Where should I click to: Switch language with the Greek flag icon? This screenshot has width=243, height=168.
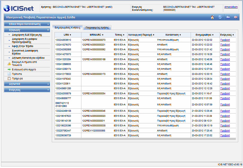(228, 17)
